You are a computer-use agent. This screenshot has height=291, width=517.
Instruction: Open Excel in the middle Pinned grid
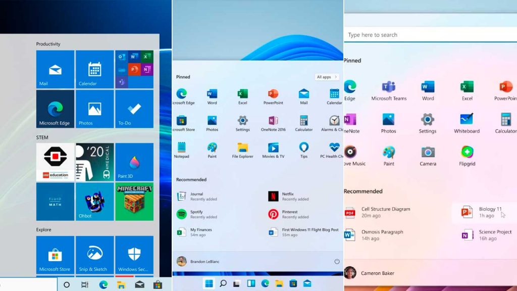pos(243,96)
